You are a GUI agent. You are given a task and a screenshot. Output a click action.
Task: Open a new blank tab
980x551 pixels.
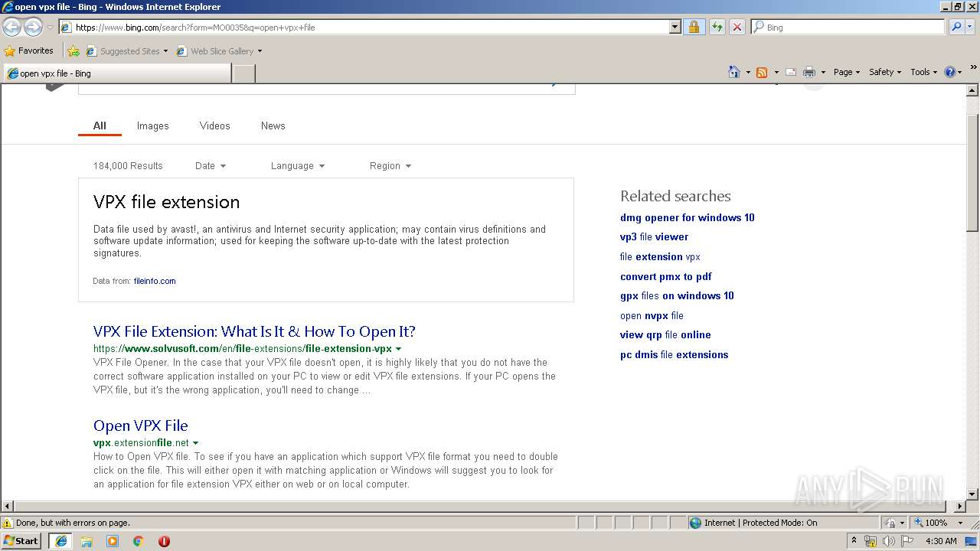click(243, 73)
